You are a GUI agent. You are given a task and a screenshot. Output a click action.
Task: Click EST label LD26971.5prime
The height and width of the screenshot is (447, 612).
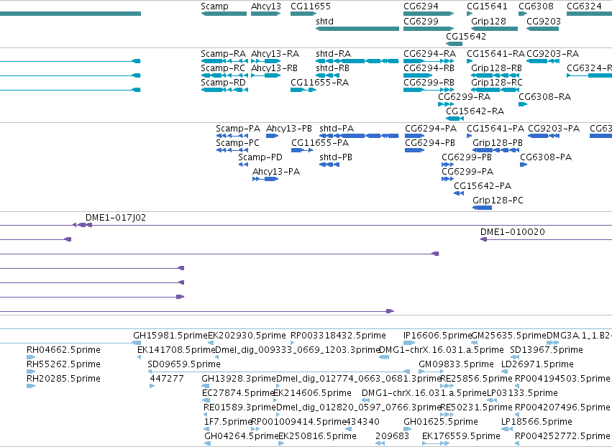(537, 364)
